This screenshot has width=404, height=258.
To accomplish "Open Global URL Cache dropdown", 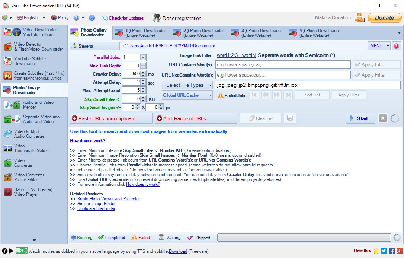I will [x=187, y=95].
